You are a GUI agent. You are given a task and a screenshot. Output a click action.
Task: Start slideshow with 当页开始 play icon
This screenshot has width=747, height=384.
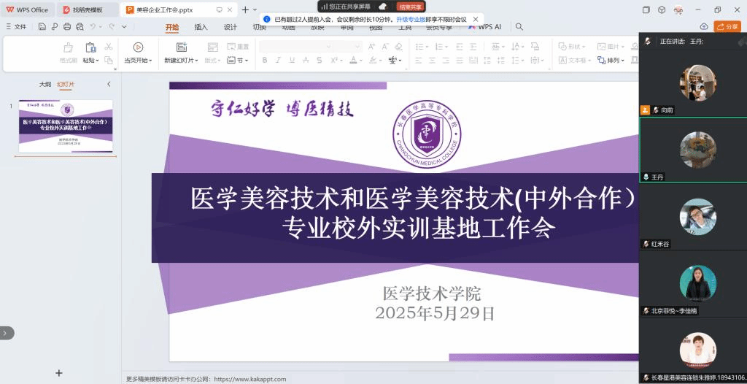[138, 47]
